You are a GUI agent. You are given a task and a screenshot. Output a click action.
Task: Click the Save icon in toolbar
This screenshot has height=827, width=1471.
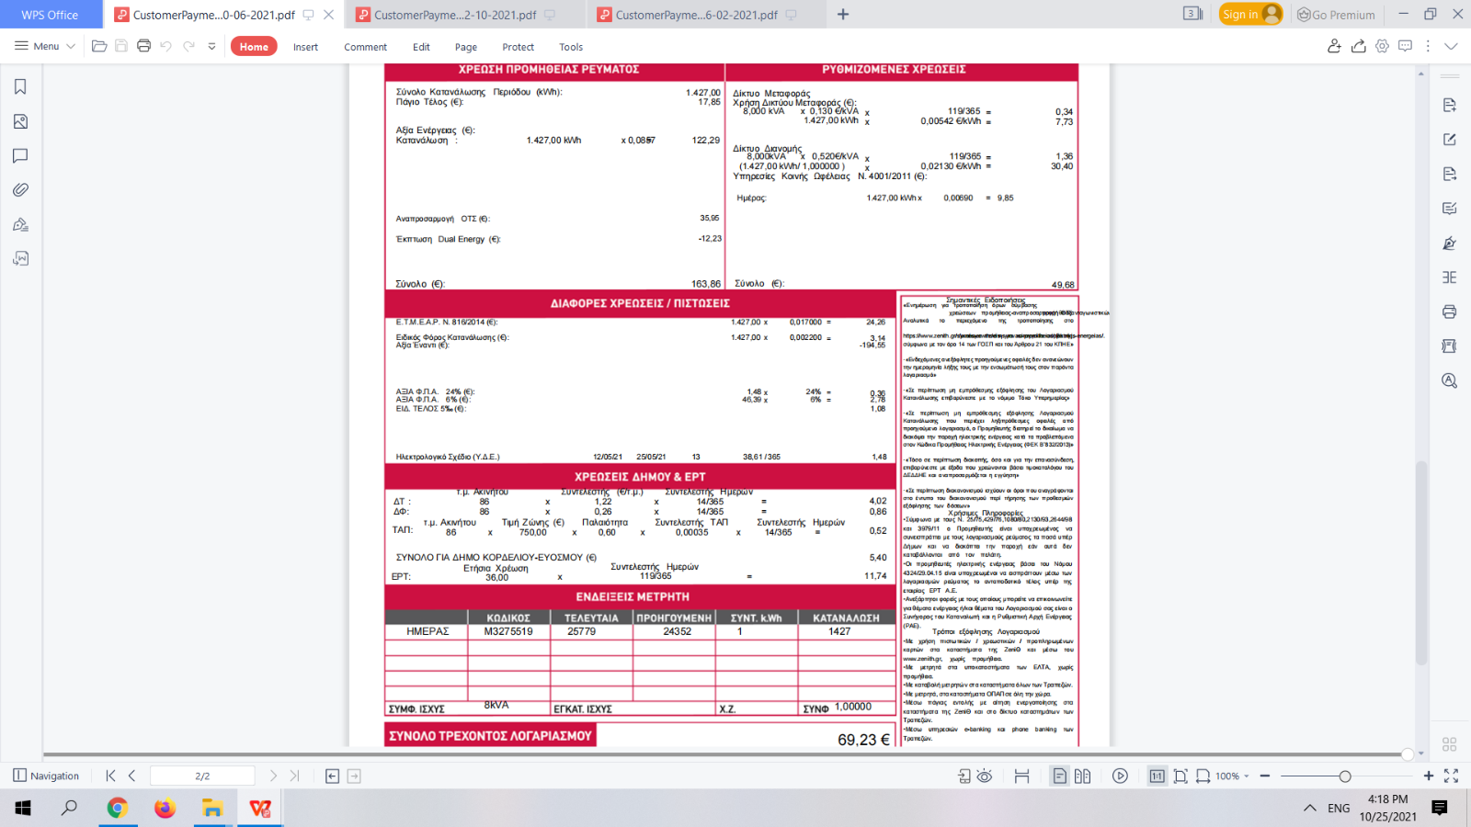pos(121,46)
